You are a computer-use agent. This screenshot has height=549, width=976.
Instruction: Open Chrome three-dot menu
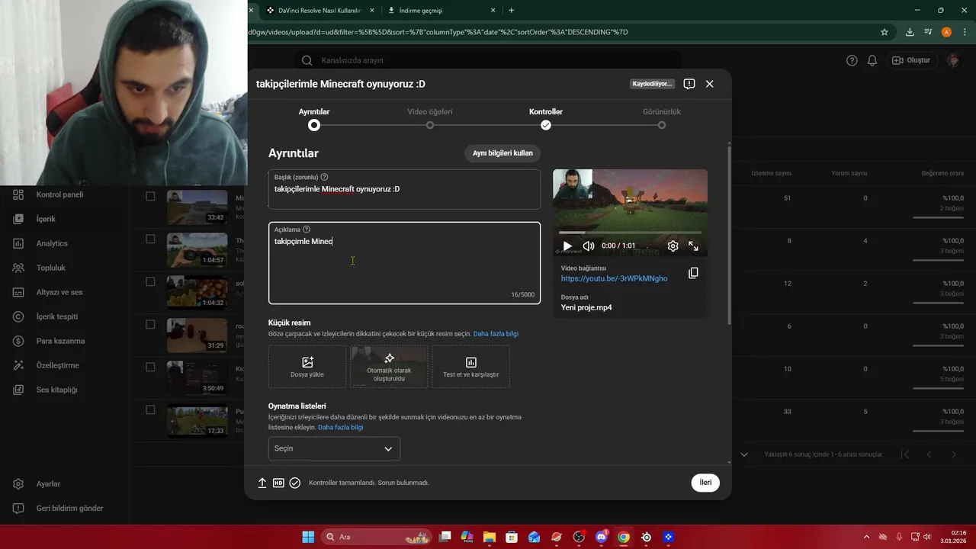point(965,32)
